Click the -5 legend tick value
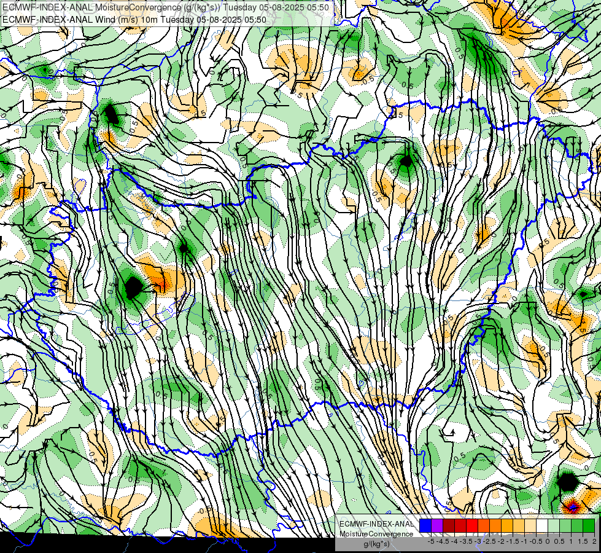 coord(431,541)
